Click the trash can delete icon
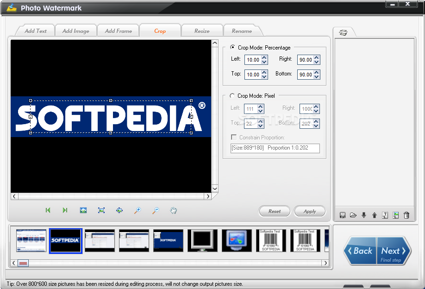 [x=406, y=215]
